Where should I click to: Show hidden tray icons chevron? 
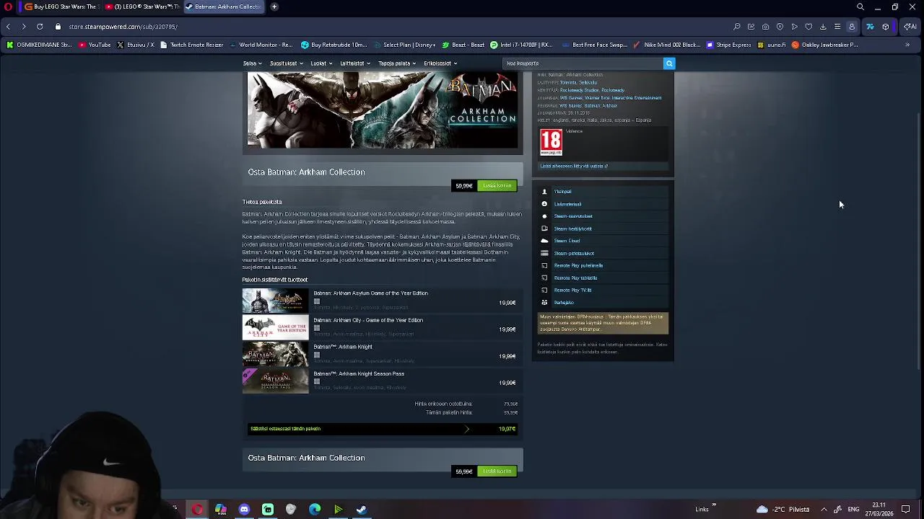point(824,510)
